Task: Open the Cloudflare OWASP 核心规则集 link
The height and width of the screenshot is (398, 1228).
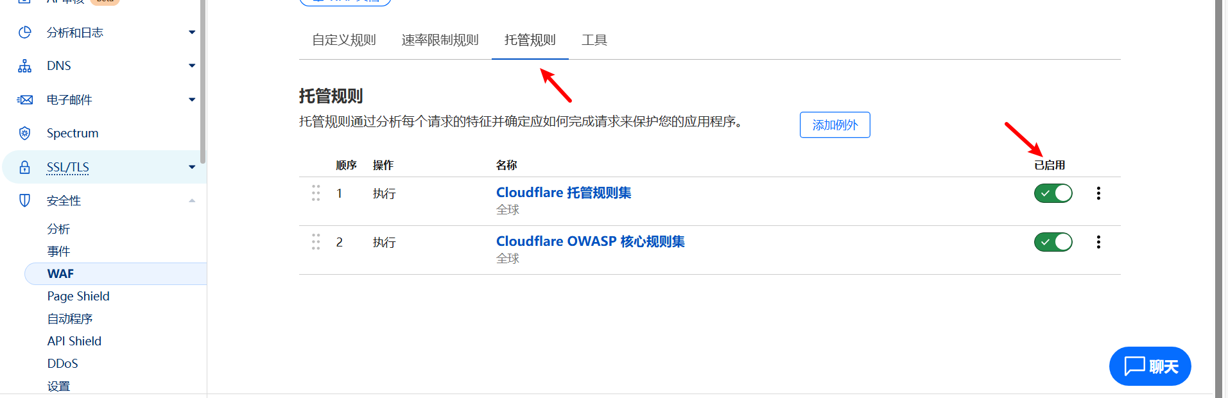Action: pos(590,241)
